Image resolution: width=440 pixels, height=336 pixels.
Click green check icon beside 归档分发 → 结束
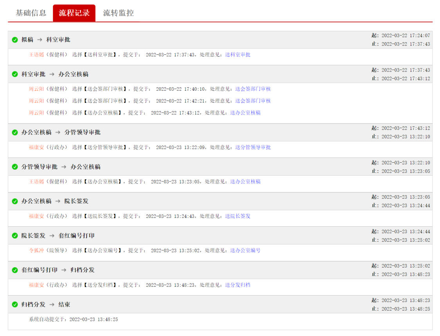click(x=15, y=305)
